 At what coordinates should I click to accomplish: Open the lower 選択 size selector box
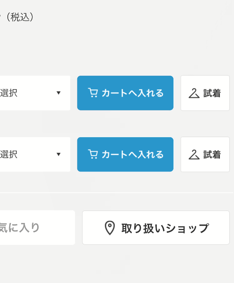click(35, 154)
